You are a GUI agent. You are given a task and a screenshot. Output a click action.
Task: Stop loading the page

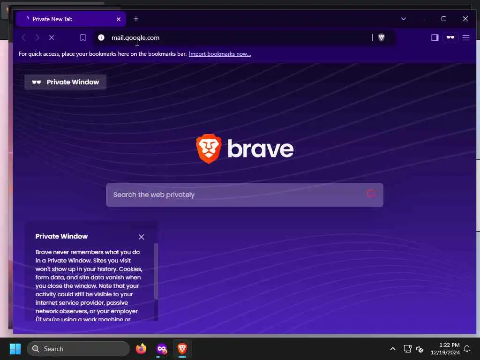point(52,37)
